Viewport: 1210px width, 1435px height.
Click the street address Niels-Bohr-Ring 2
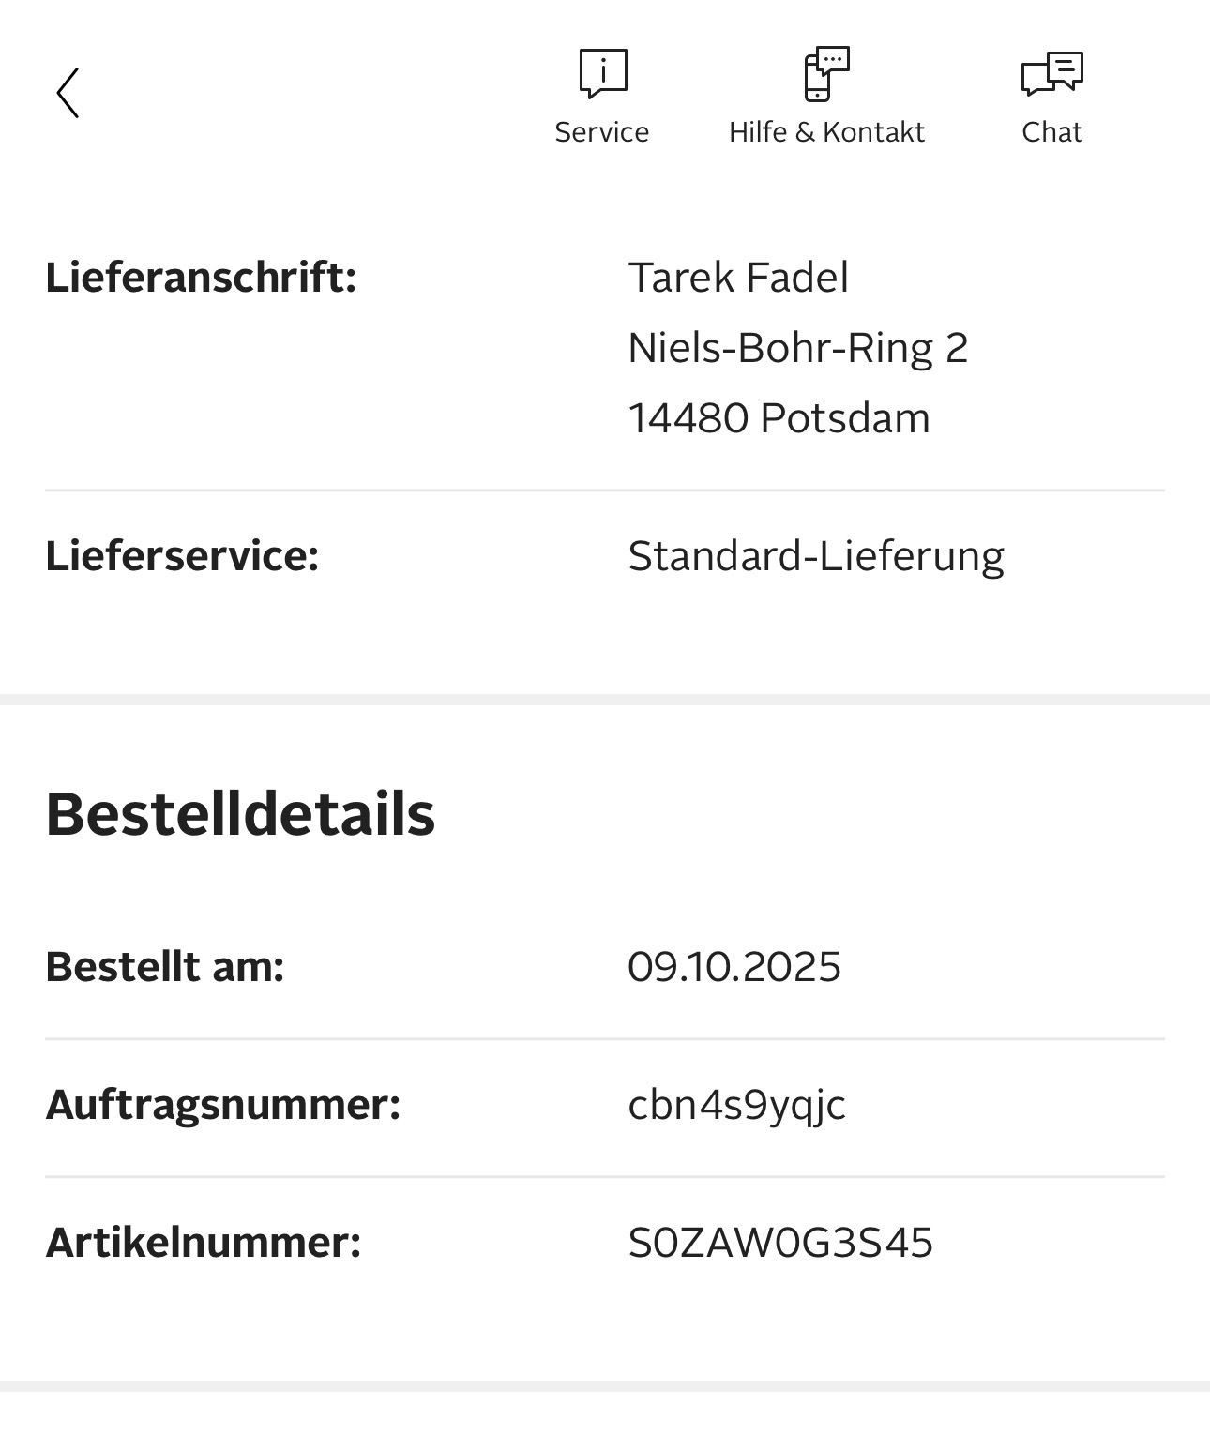(x=797, y=348)
